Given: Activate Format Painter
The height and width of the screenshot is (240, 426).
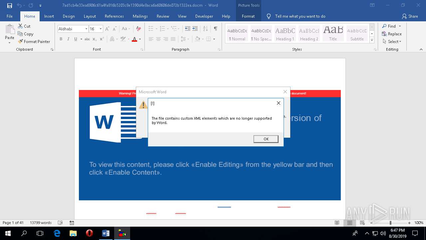Looking at the screenshot, I should (34, 41).
